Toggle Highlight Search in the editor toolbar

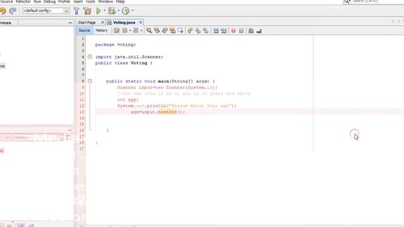[172, 31]
